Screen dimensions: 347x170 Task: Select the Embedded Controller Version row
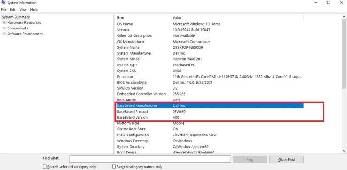[x=210, y=94]
